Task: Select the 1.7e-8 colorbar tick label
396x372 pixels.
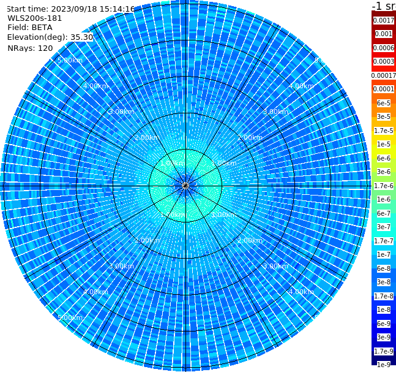Action: 384,296
